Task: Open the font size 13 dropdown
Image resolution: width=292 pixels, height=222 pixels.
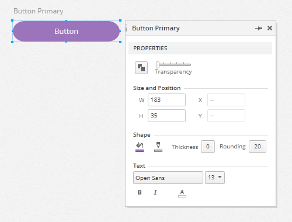Action: coord(215,178)
